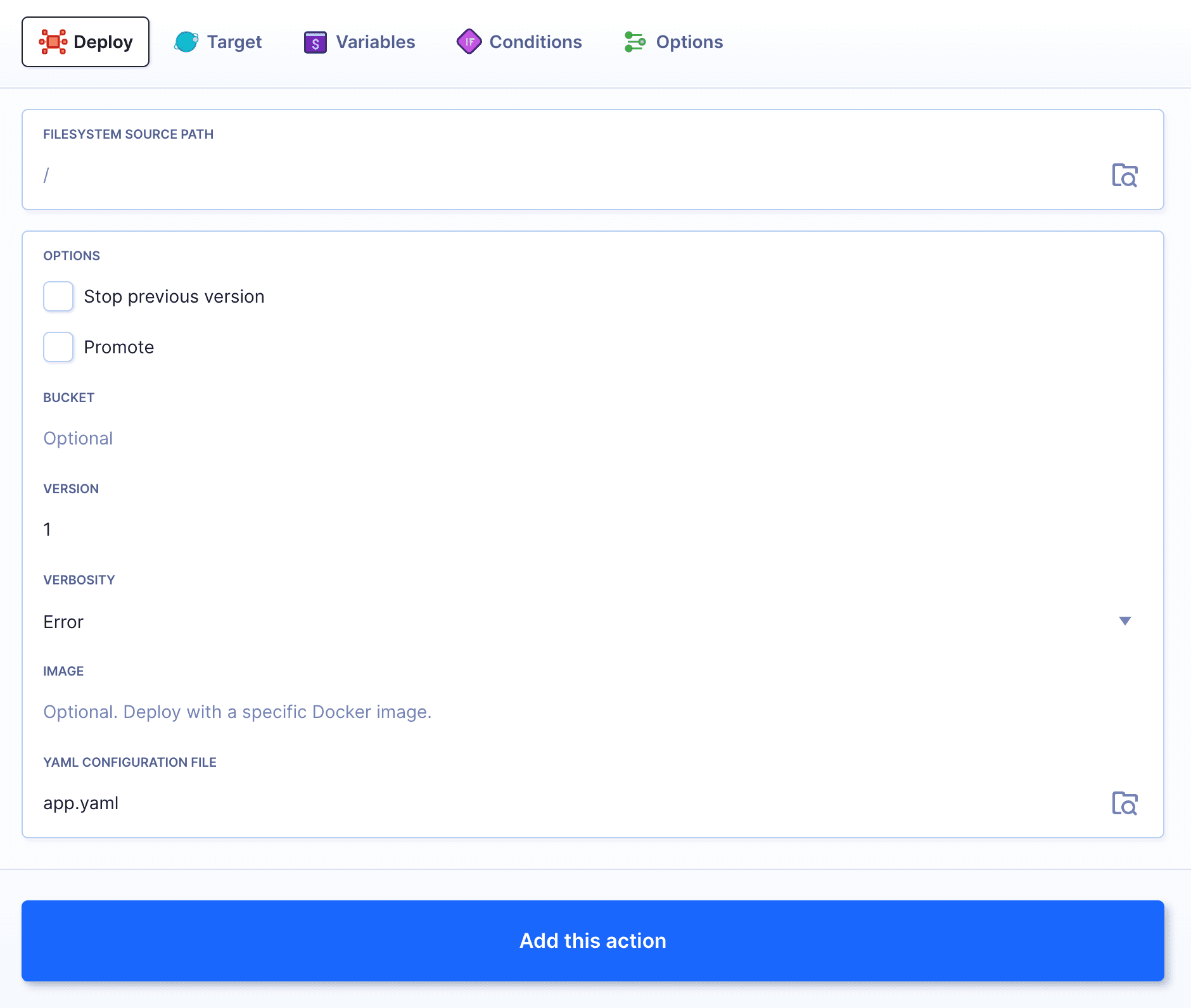Click the Target planet icon
The image size is (1191, 1008).
coord(186,41)
